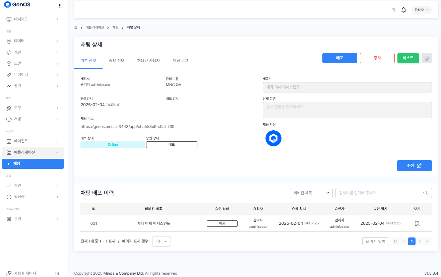Click the font size '가' icon
Screen dimensions: 441x277
[393, 10]
